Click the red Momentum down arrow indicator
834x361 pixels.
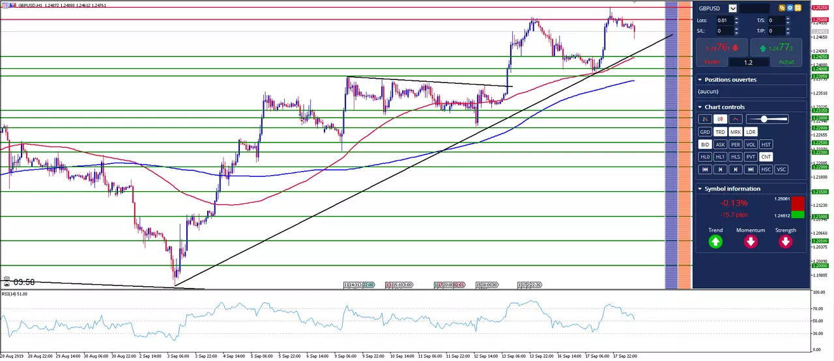[751, 242]
